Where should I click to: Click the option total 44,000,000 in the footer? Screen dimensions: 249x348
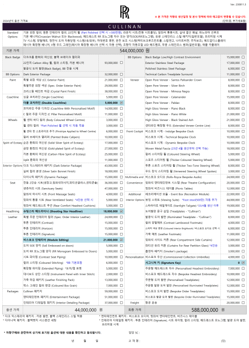tap(86, 310)
